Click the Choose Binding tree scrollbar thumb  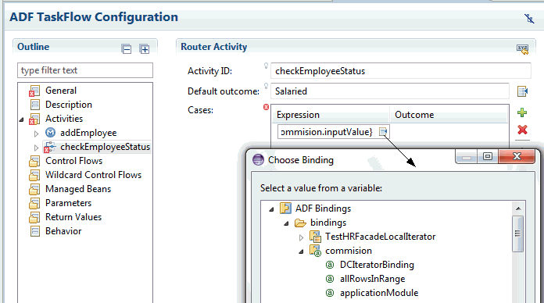point(518,233)
